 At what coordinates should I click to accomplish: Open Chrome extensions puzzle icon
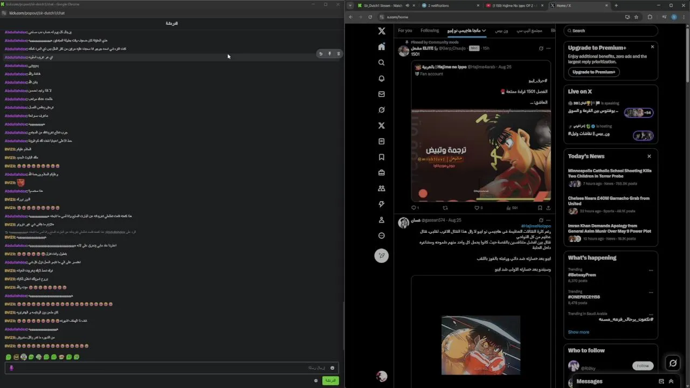pos(650,17)
